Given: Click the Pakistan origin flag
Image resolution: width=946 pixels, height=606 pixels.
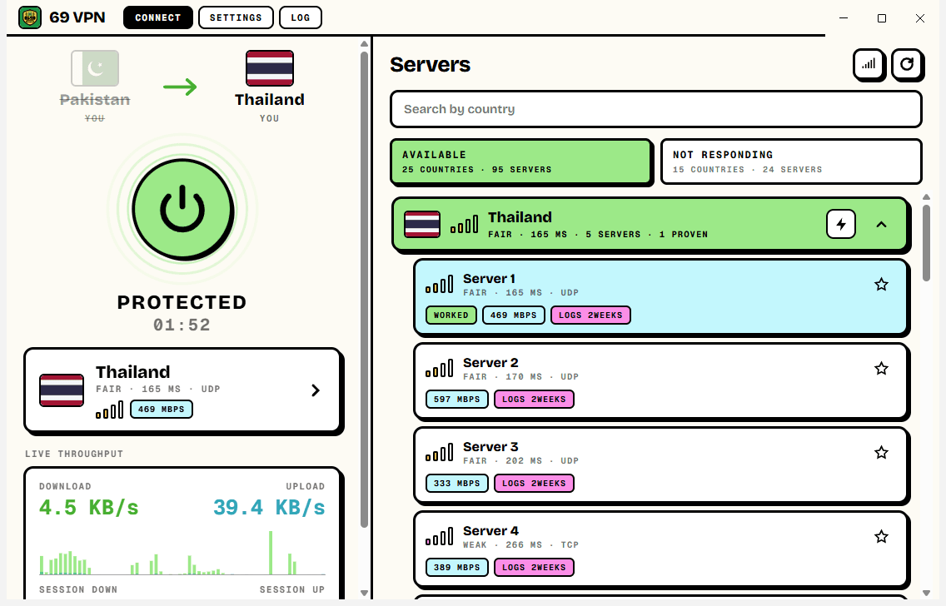Looking at the screenshot, I should [95, 68].
